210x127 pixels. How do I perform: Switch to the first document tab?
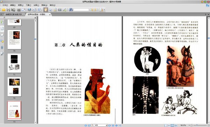coord(14,14)
